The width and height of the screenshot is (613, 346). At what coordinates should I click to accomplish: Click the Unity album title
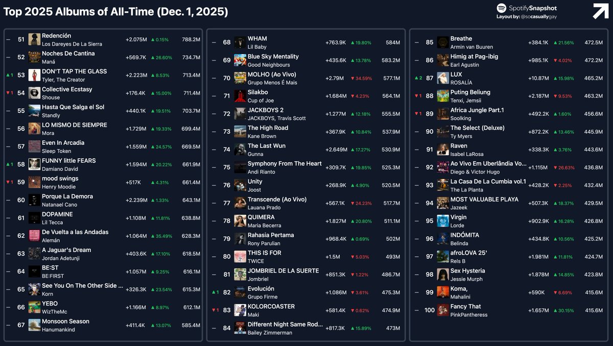255,182
